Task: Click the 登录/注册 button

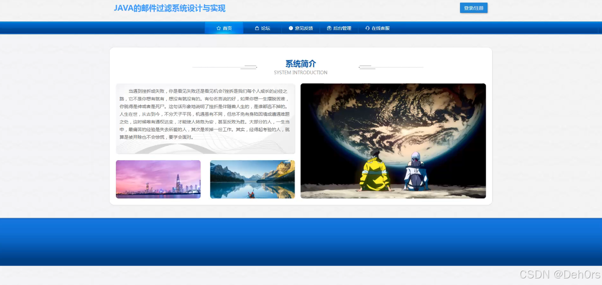Action: (x=473, y=8)
